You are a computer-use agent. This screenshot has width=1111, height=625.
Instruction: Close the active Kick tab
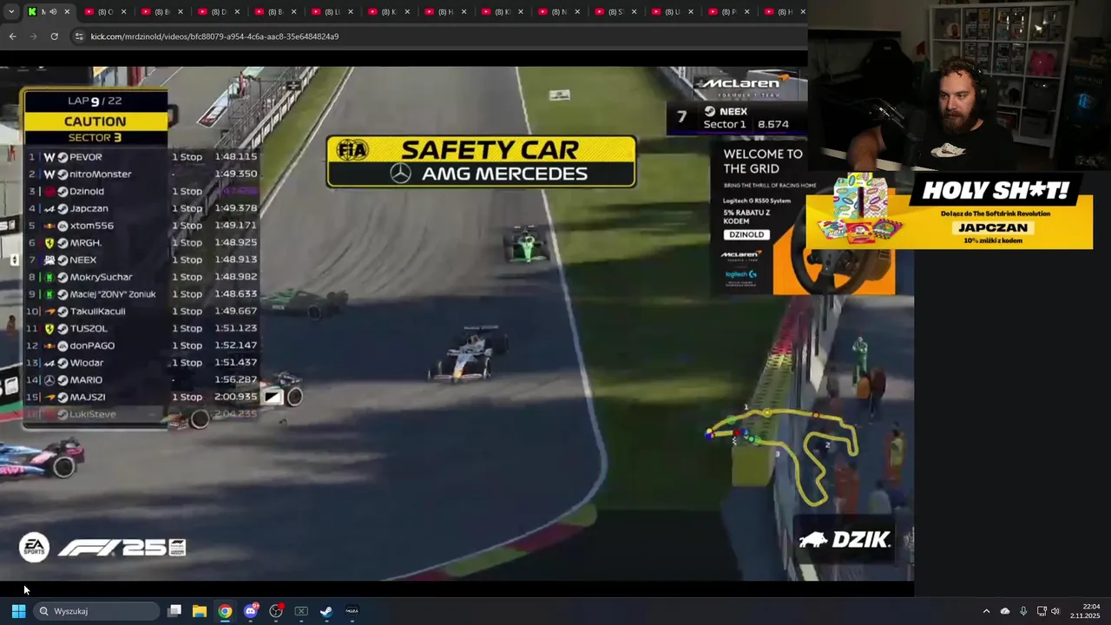(68, 11)
